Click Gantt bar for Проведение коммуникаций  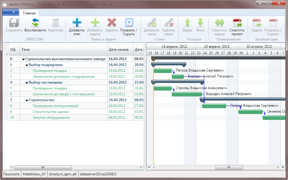214,106
